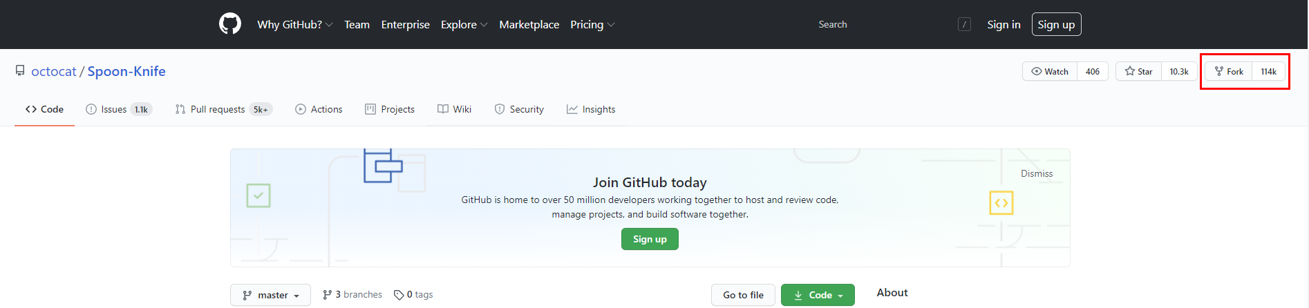Expand the Why GitHub? menu
Viewport: 1309px width, 308px height.
295,24
